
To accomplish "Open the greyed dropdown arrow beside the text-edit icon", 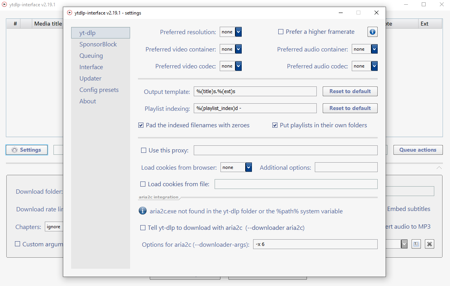I will pos(404,244).
